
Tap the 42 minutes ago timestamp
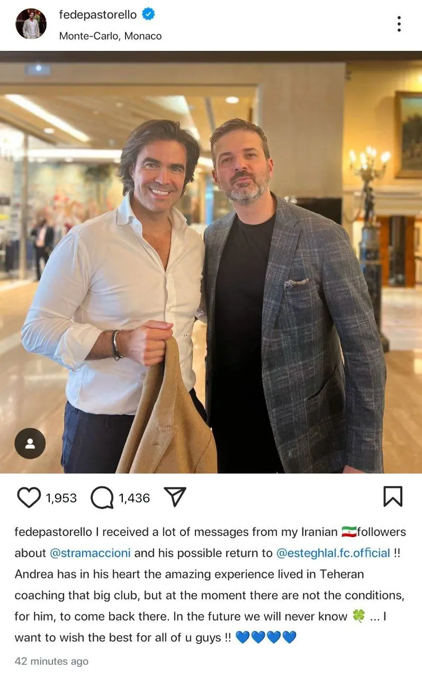(51, 661)
